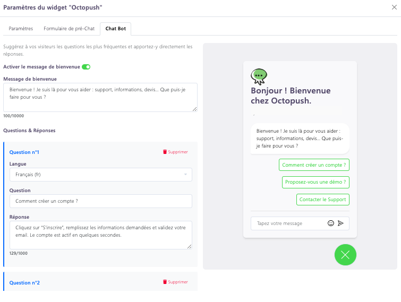Open the Formulaire de pré-Chat tab
Image resolution: width=401 pixels, height=302 pixels.
(x=69, y=29)
